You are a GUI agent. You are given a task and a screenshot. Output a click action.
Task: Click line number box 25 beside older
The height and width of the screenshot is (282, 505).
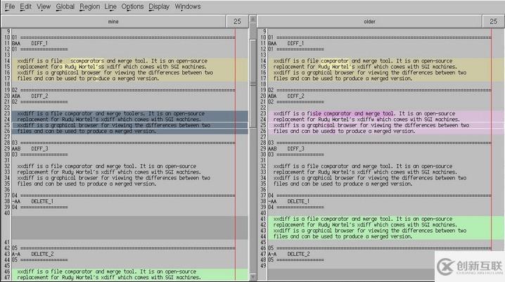pyautogui.click(x=493, y=22)
